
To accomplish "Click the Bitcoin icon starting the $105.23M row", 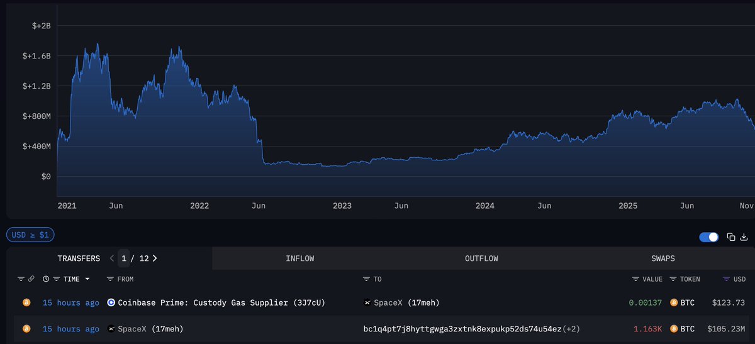I will pyautogui.click(x=26, y=328).
